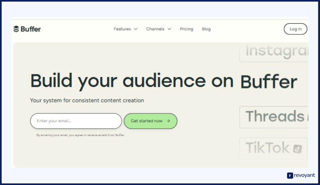Focus the Enter your email field
Image resolution: width=320 pixels, height=185 pixels.
(76, 121)
